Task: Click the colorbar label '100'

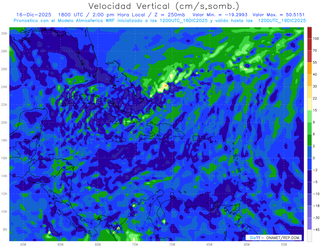Action: coord(316,39)
